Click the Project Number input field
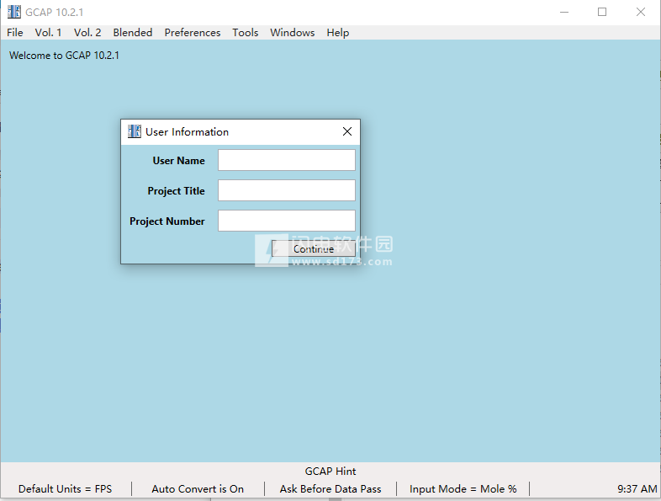This screenshot has width=661, height=501. click(x=286, y=221)
